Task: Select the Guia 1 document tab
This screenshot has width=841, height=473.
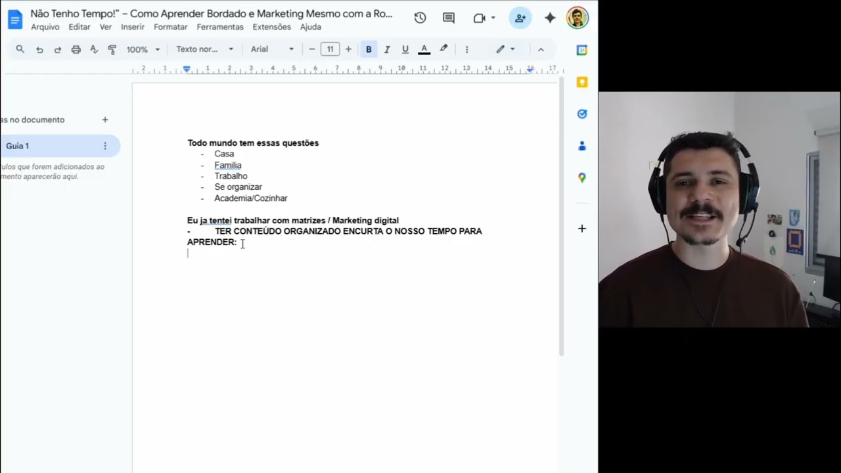Action: coord(59,146)
